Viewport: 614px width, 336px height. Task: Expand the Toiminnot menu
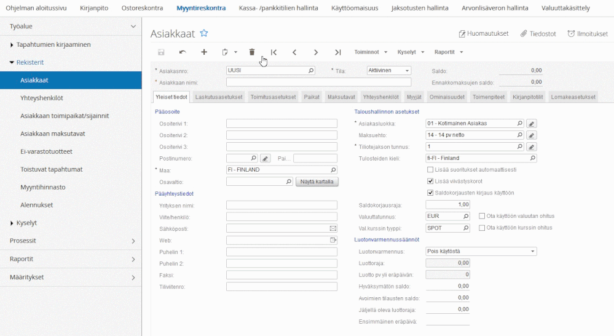[x=370, y=52]
